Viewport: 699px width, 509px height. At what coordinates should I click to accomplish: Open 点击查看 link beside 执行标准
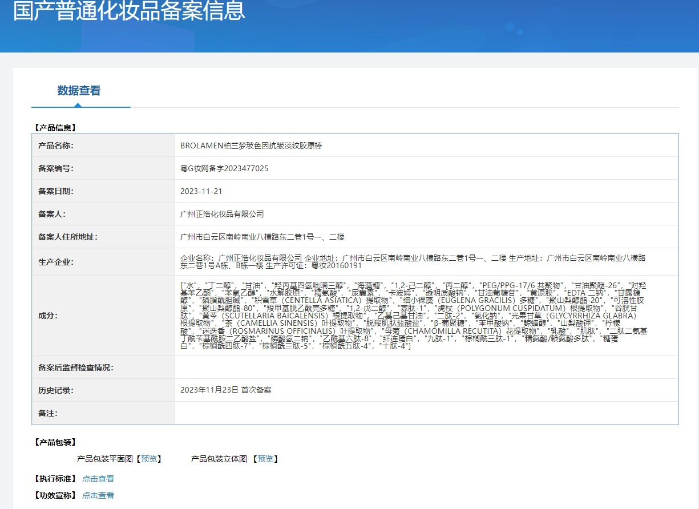click(98, 479)
